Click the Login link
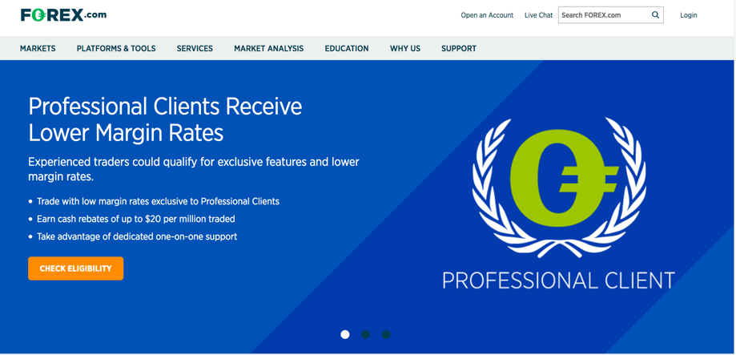736x355 pixels. pos(689,15)
